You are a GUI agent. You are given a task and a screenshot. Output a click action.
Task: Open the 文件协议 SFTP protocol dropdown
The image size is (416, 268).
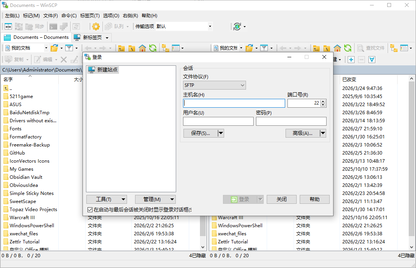pyautogui.click(x=214, y=85)
